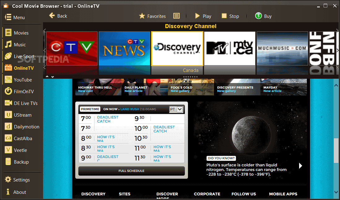Click the DID YOU KNOW? label
Image resolution: width=340 pixels, height=200 pixels.
click(221, 158)
